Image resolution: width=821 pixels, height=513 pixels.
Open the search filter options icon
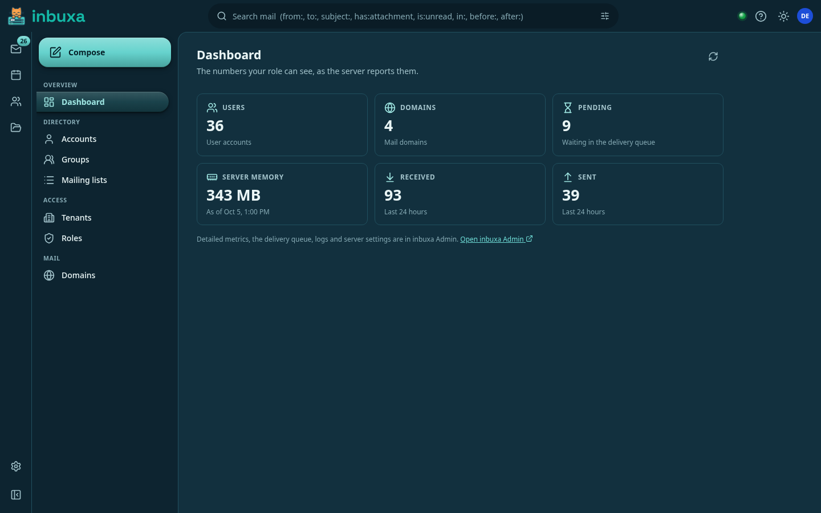605,16
